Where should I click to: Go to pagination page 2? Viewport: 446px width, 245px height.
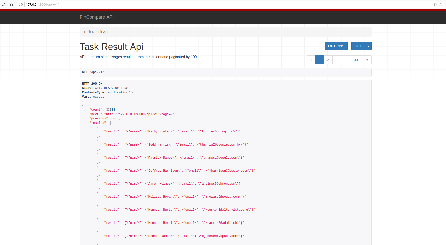(x=328, y=60)
